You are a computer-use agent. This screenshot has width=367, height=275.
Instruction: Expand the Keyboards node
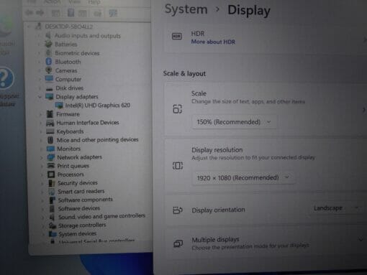pos(41,131)
